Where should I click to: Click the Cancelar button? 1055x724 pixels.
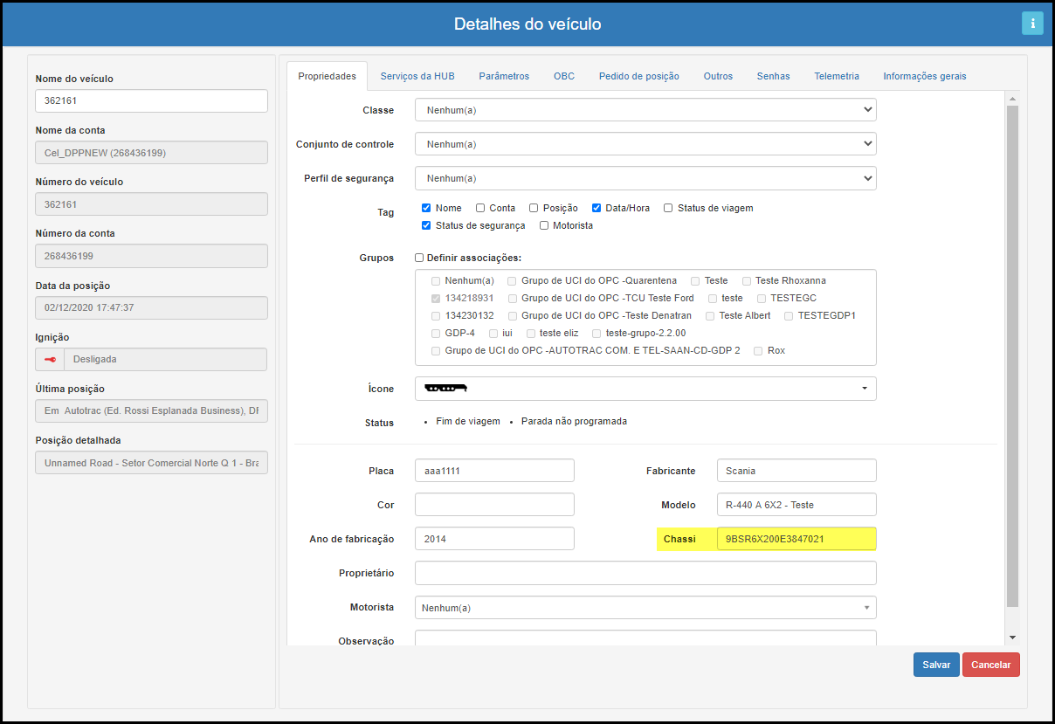click(991, 665)
